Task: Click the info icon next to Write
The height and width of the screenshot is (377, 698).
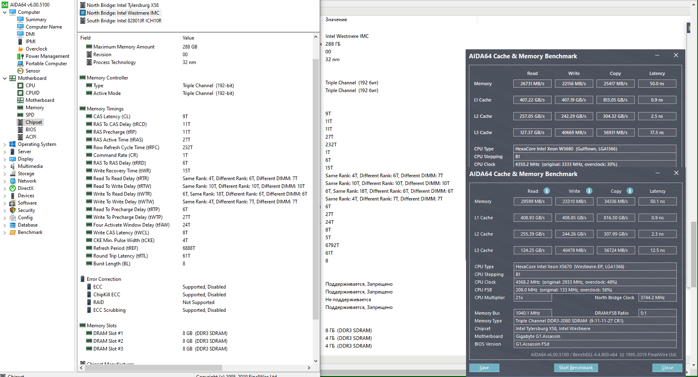Action: tap(589, 191)
